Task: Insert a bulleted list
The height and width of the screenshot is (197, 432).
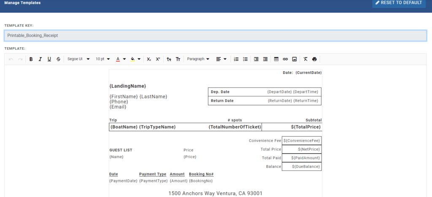Action: [x=245, y=59]
